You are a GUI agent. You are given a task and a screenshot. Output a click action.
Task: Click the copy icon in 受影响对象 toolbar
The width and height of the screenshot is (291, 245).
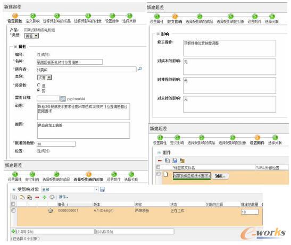point(15,197)
